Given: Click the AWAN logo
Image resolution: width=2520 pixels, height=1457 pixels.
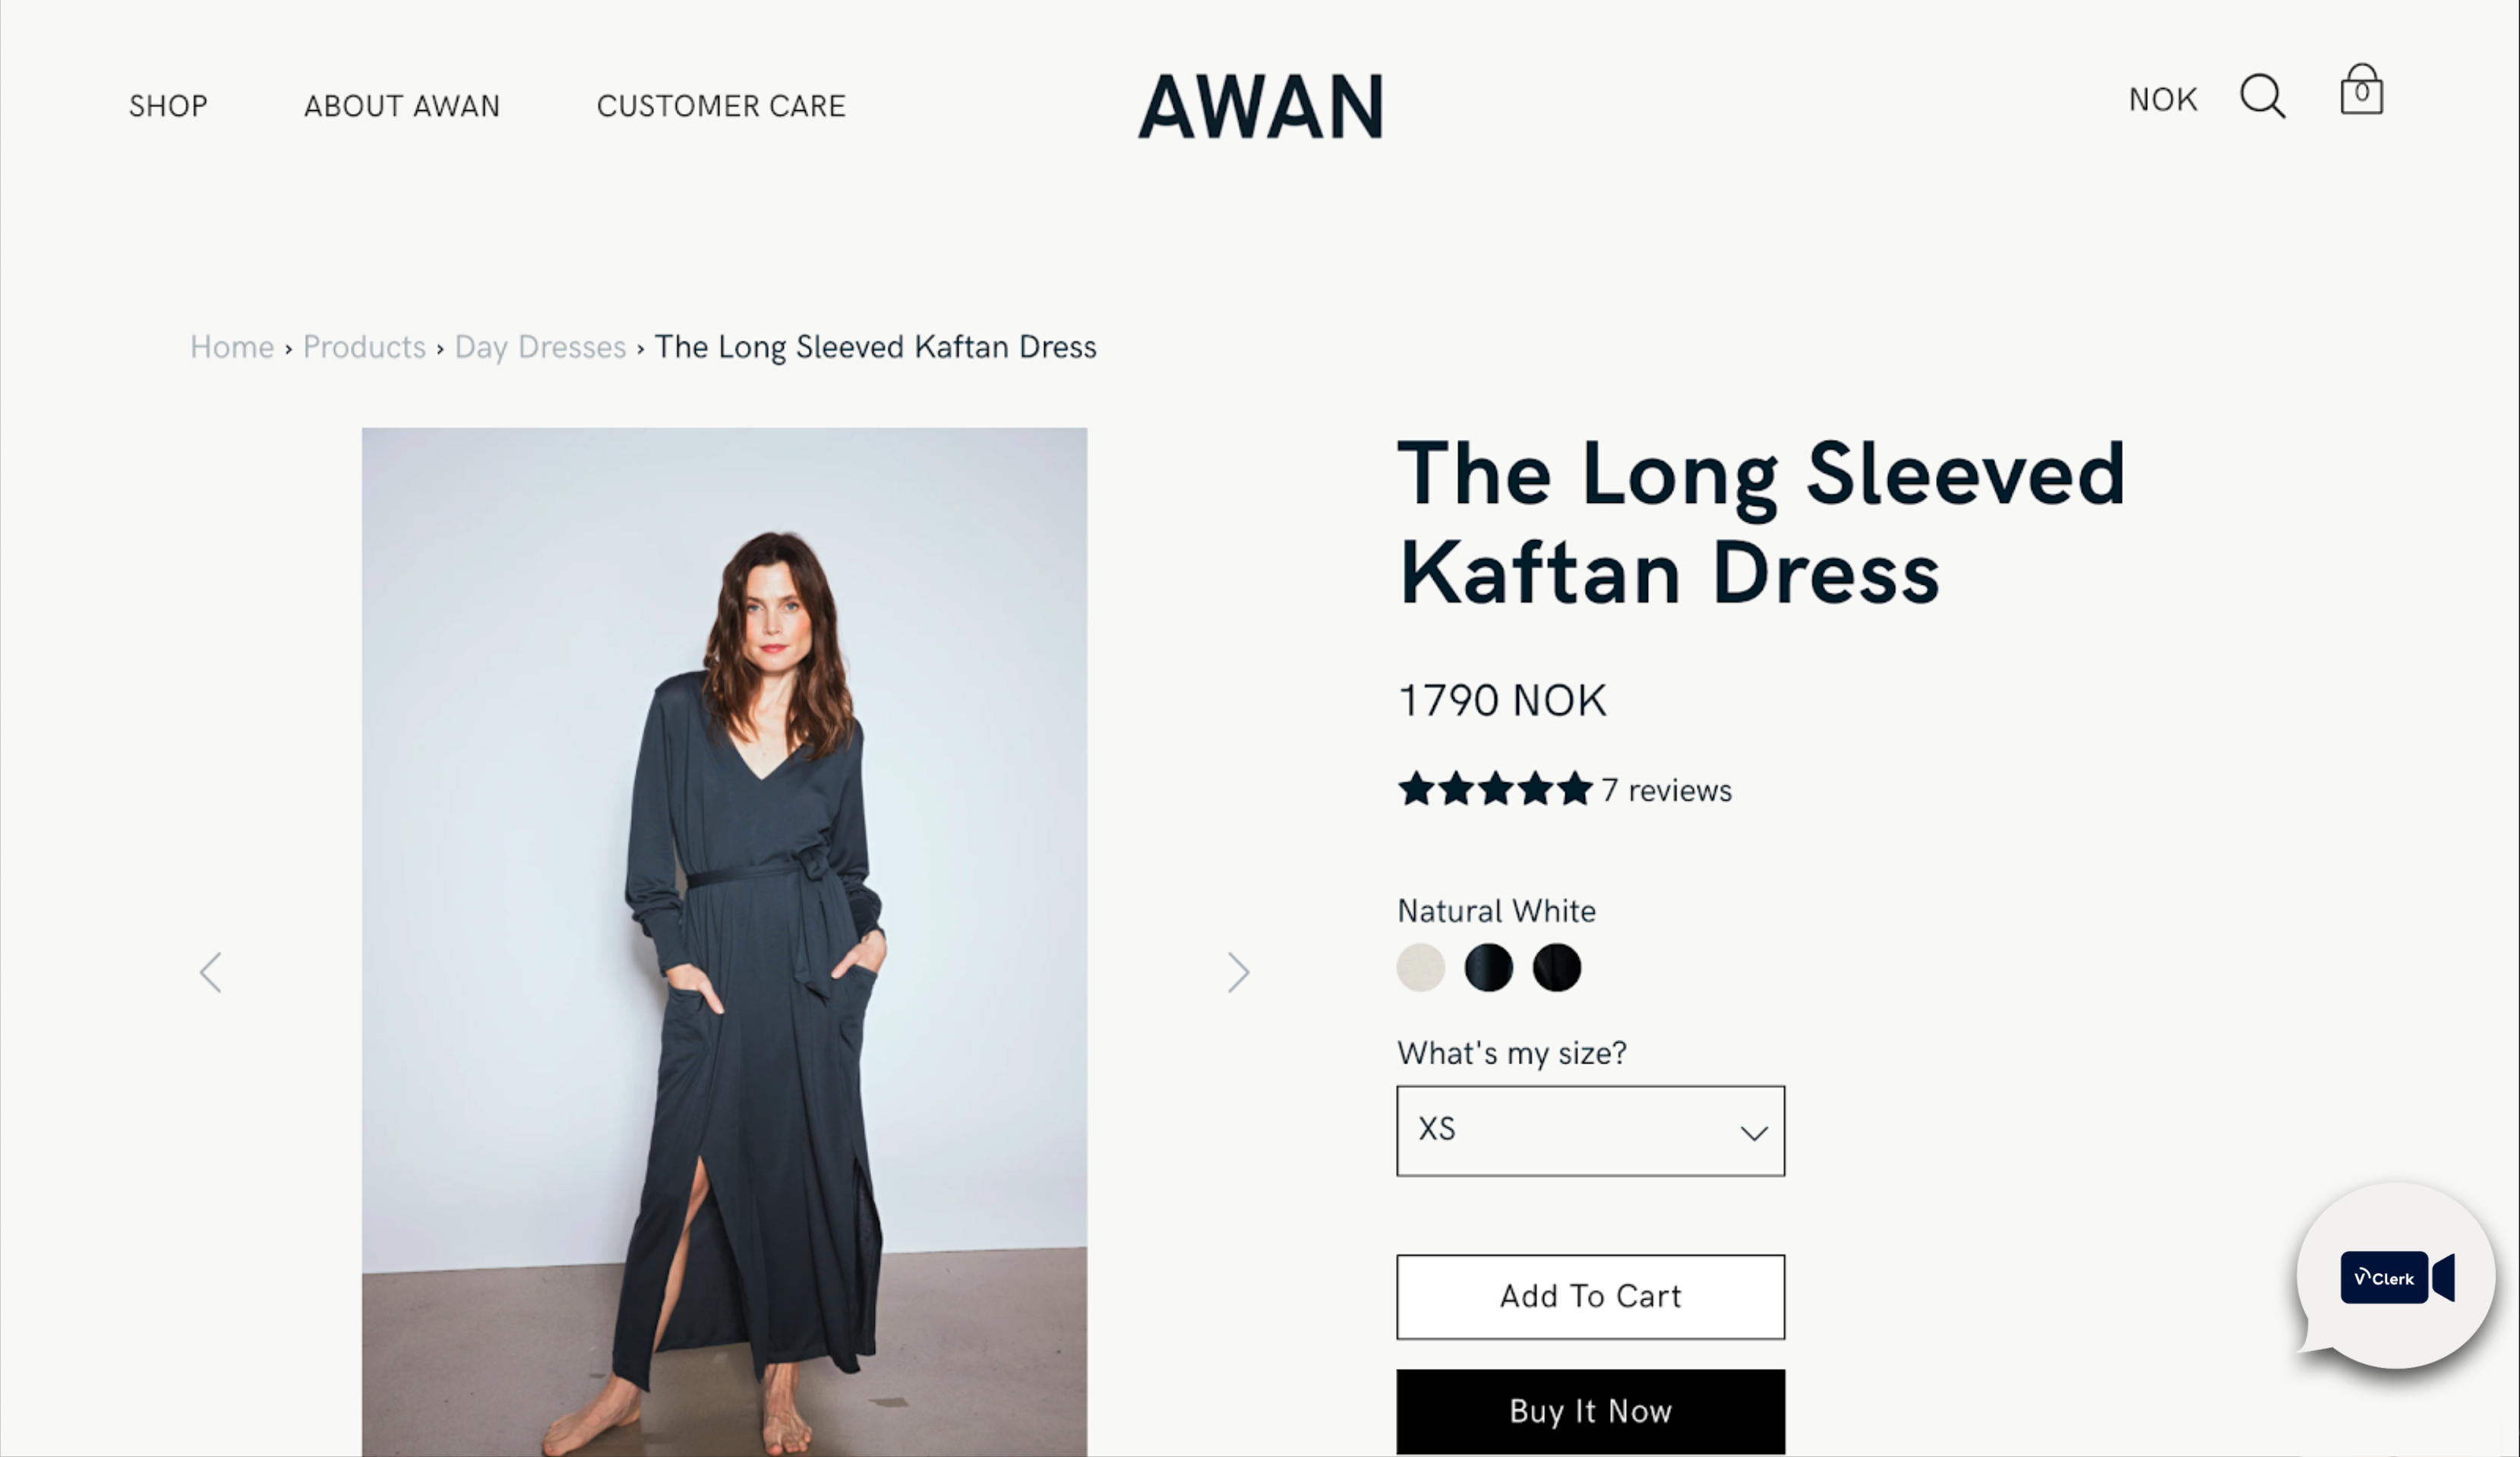Looking at the screenshot, I should pyautogui.click(x=1260, y=106).
